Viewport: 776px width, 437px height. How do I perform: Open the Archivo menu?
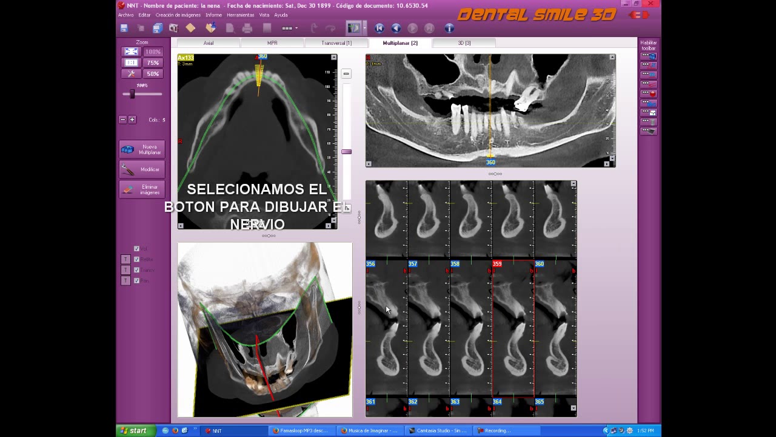[125, 15]
